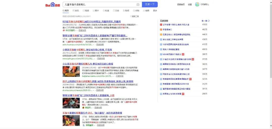Open result 孩子上网课时手指卡进板凳孔洞里

(98, 81)
